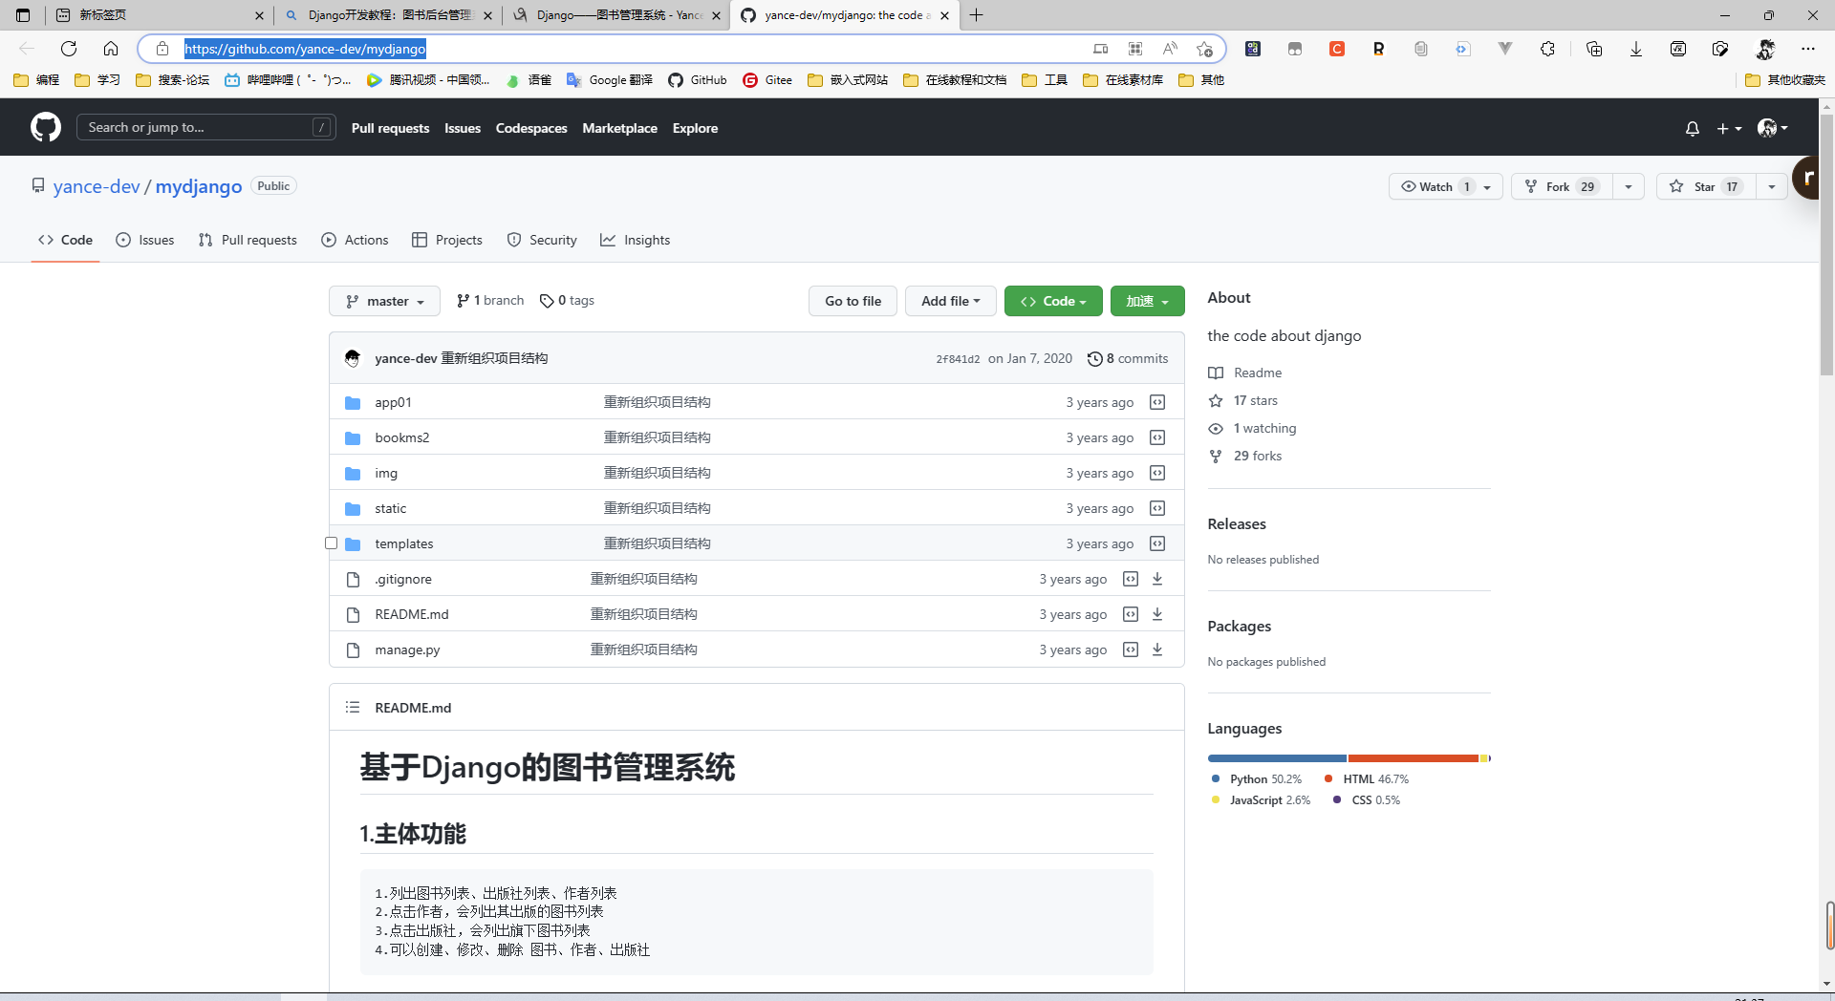Click the Vue devtools extension icon
The width and height of the screenshot is (1835, 1001).
pos(1505,49)
